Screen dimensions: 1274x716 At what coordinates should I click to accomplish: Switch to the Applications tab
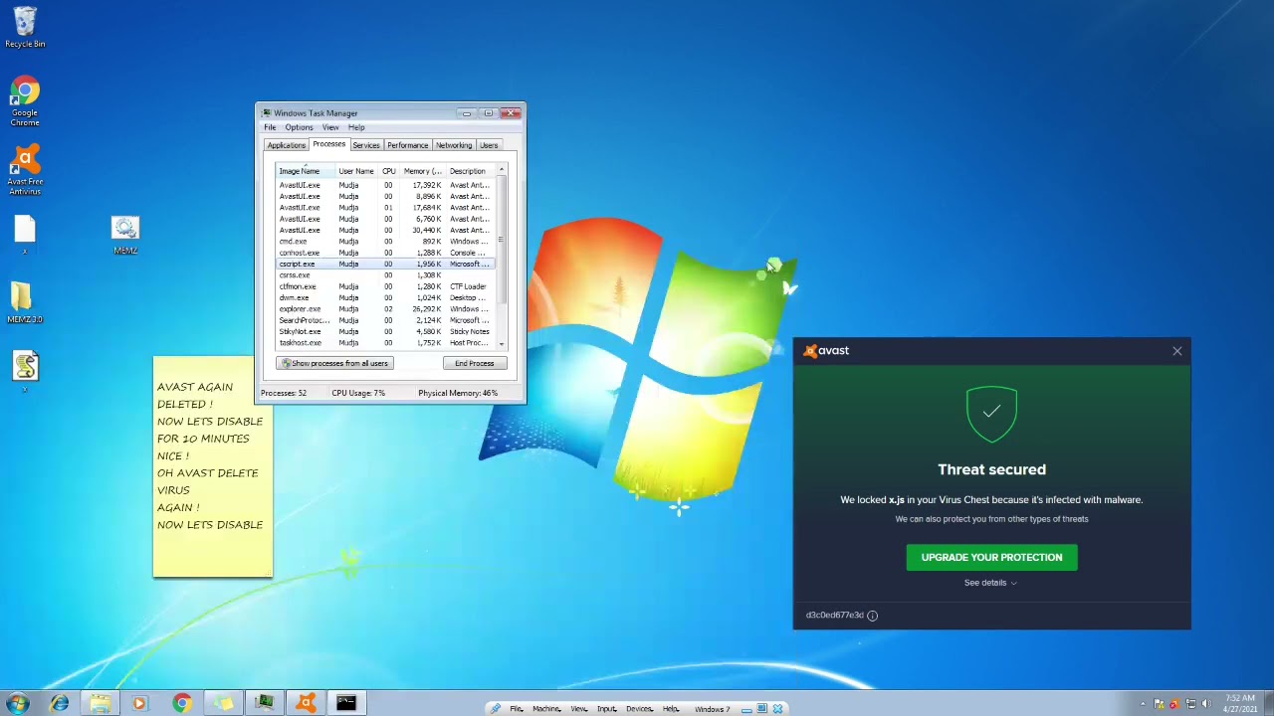[287, 145]
